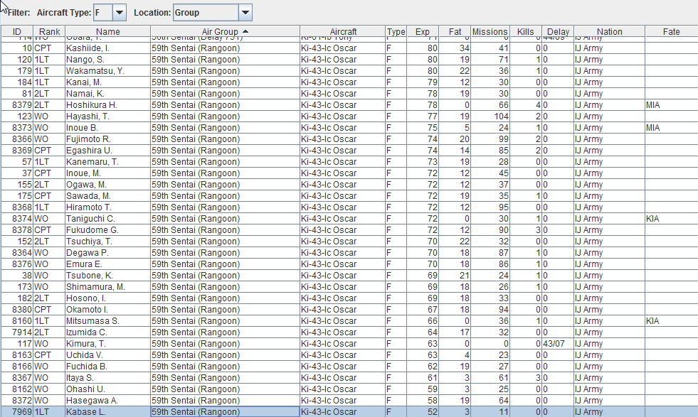Select pilot Ogawa, M. name cell
The image size is (698, 417).
tap(107, 185)
